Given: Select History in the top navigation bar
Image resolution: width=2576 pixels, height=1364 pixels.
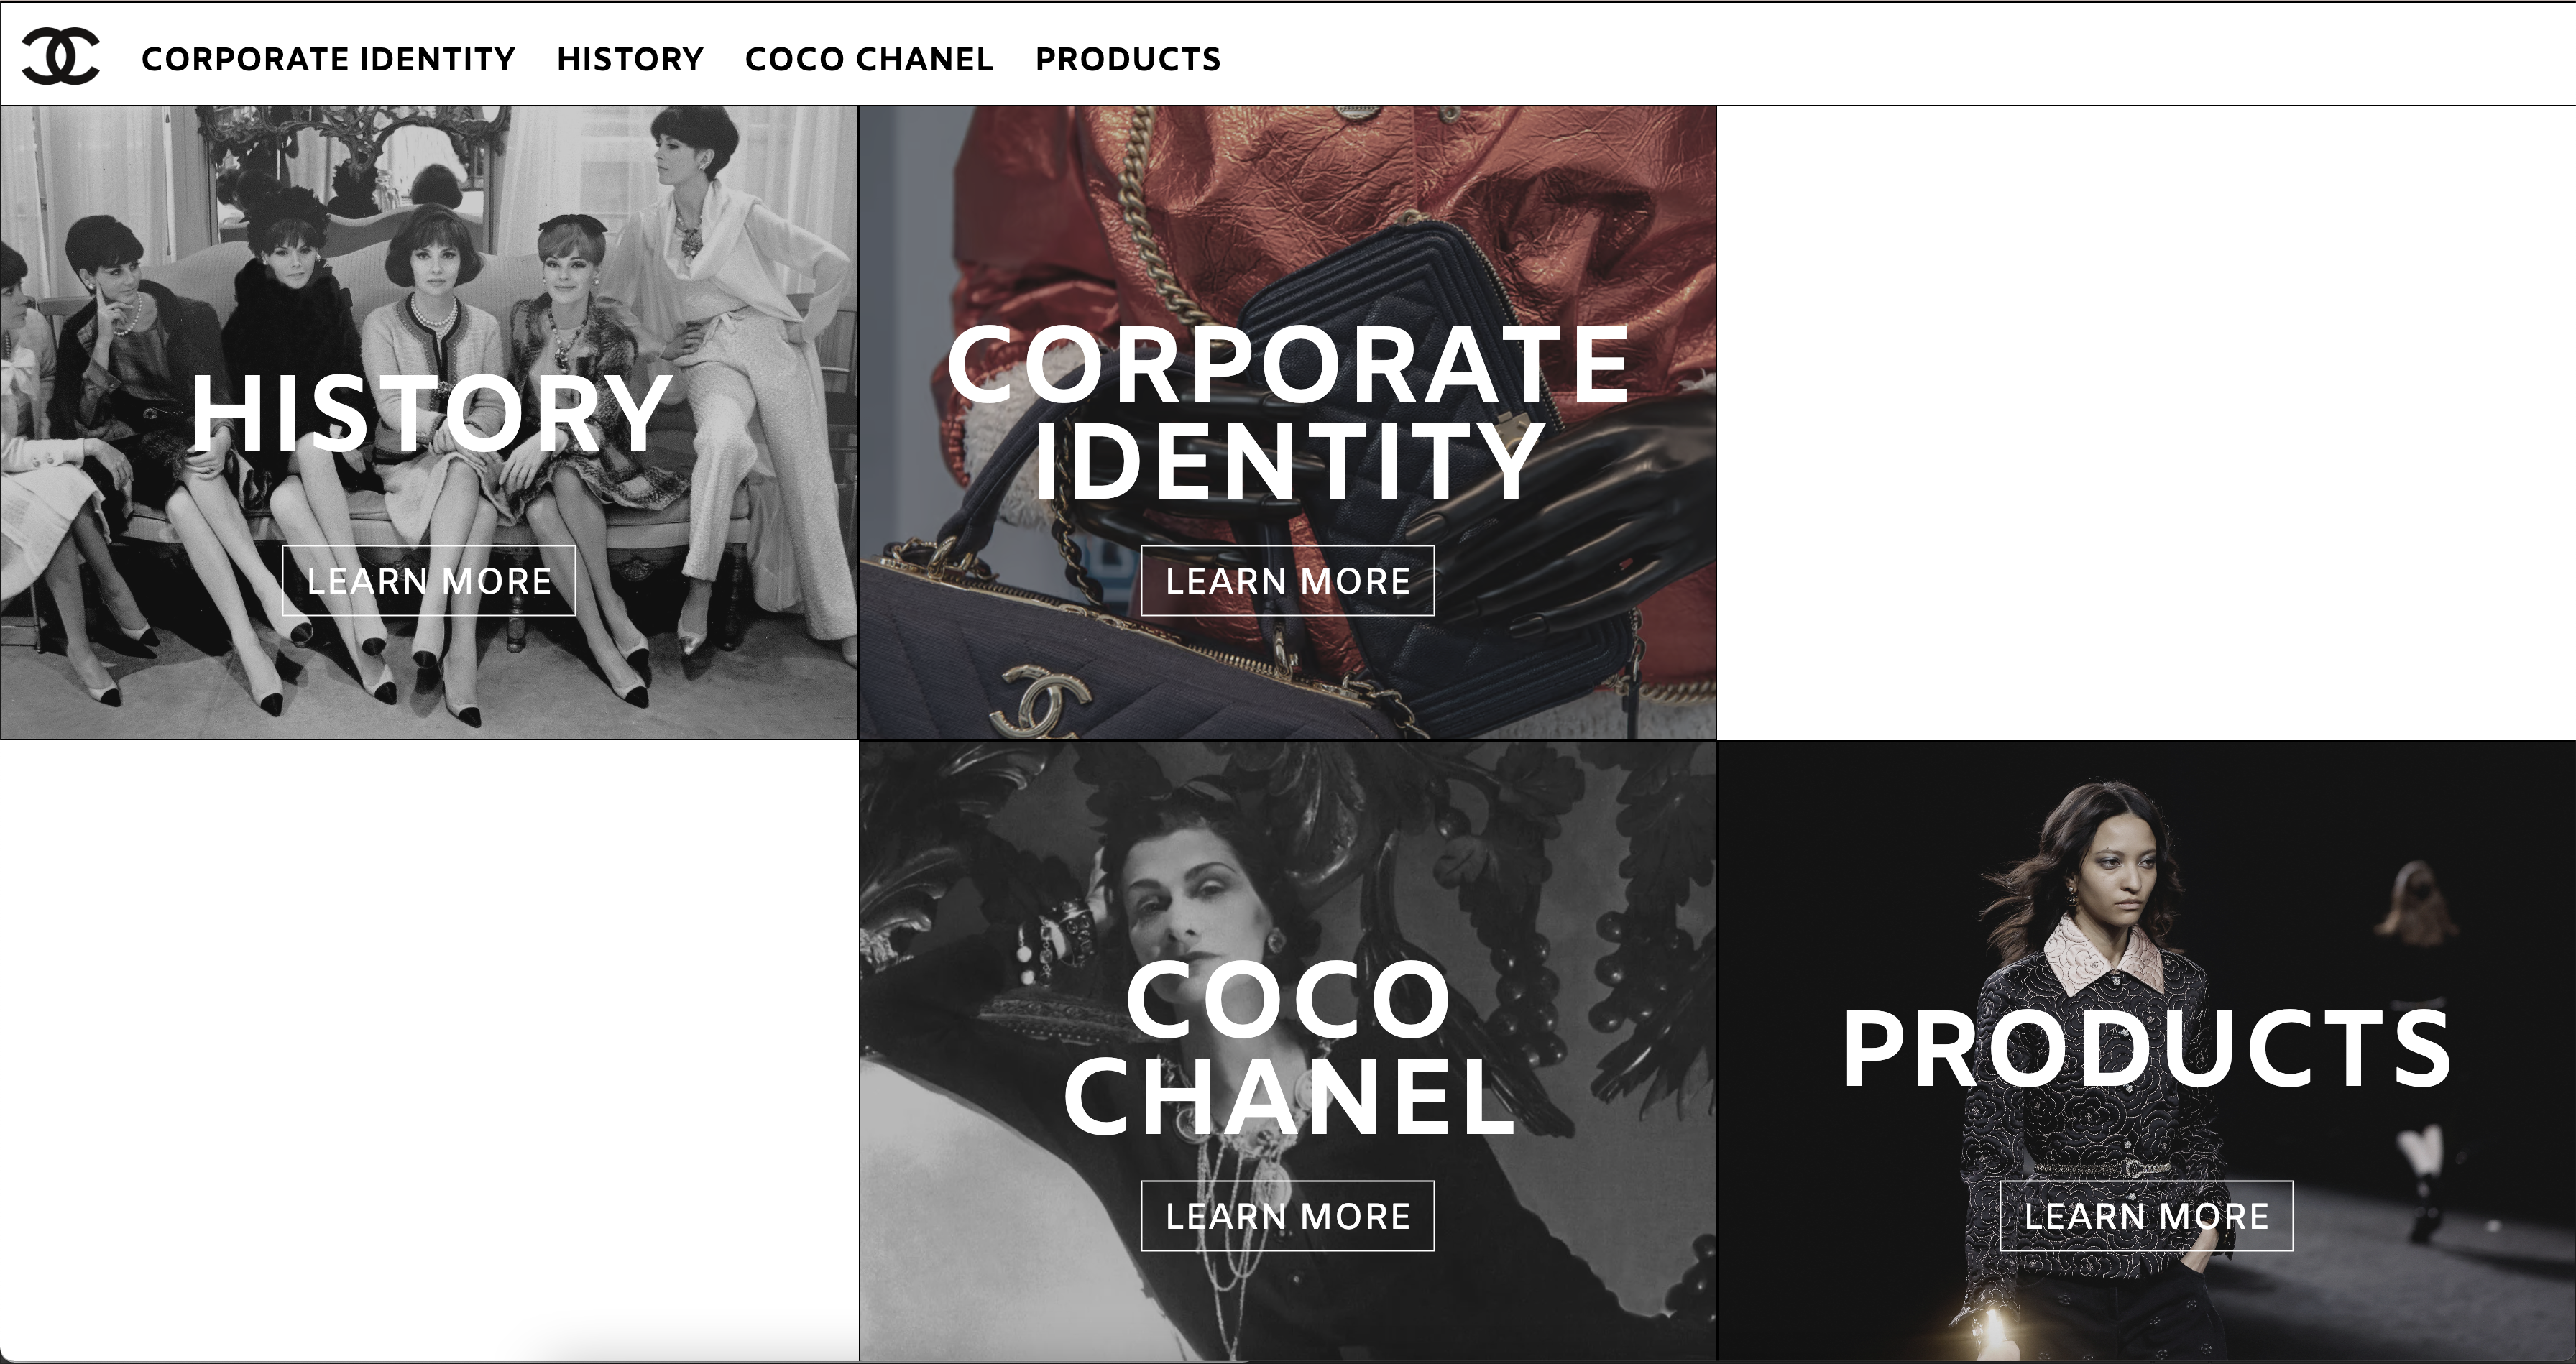Looking at the screenshot, I should [x=630, y=59].
